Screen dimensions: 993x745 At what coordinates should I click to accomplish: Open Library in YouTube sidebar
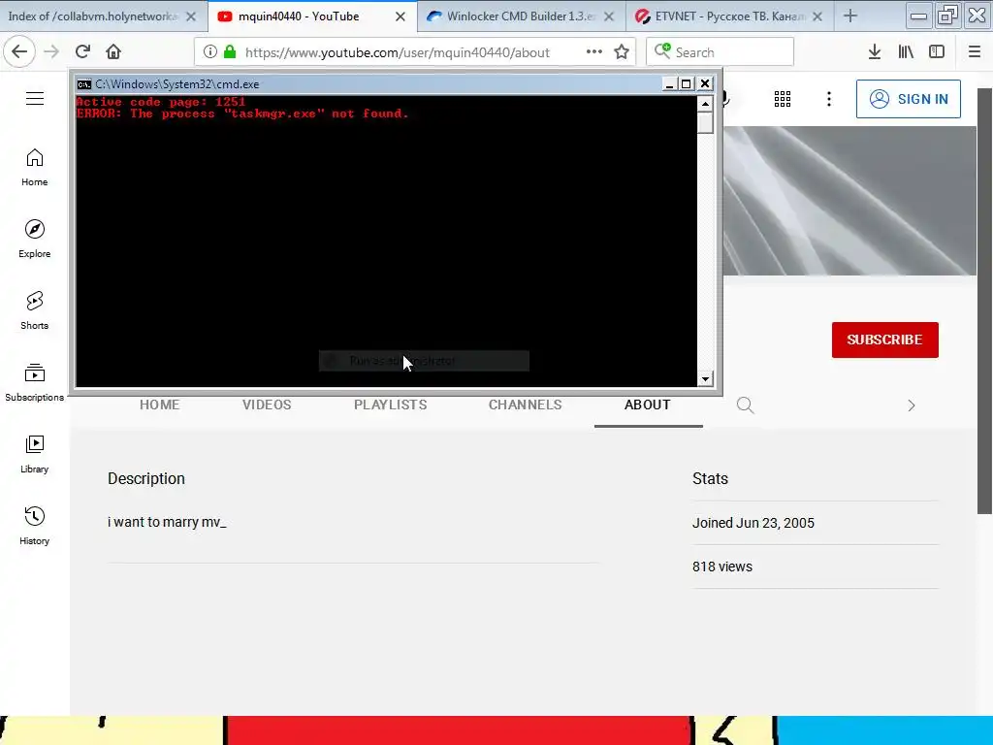coord(34,454)
